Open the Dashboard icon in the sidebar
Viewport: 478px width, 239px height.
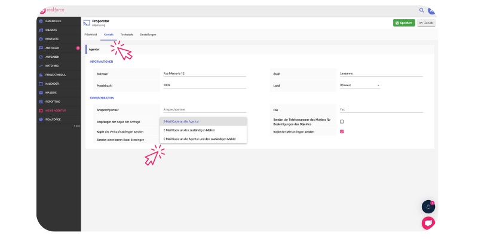41,22
